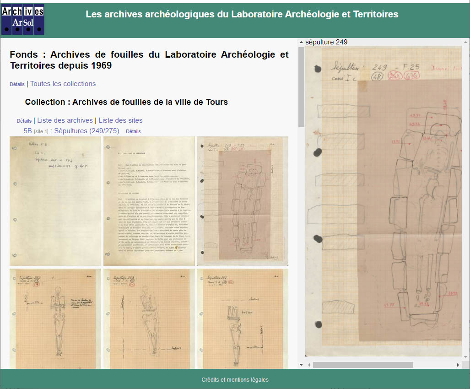Open the handwritten Volume 5B cover page thumbnail
The height and width of the screenshot is (389, 470).
tap(55, 201)
